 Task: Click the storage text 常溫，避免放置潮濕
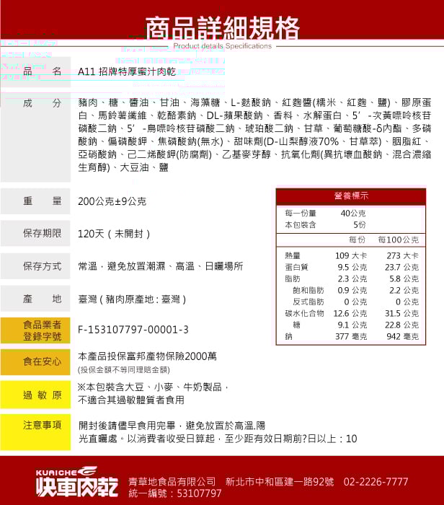click(160, 266)
